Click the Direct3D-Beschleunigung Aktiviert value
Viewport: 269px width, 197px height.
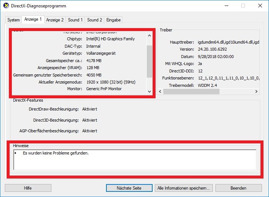89,120
